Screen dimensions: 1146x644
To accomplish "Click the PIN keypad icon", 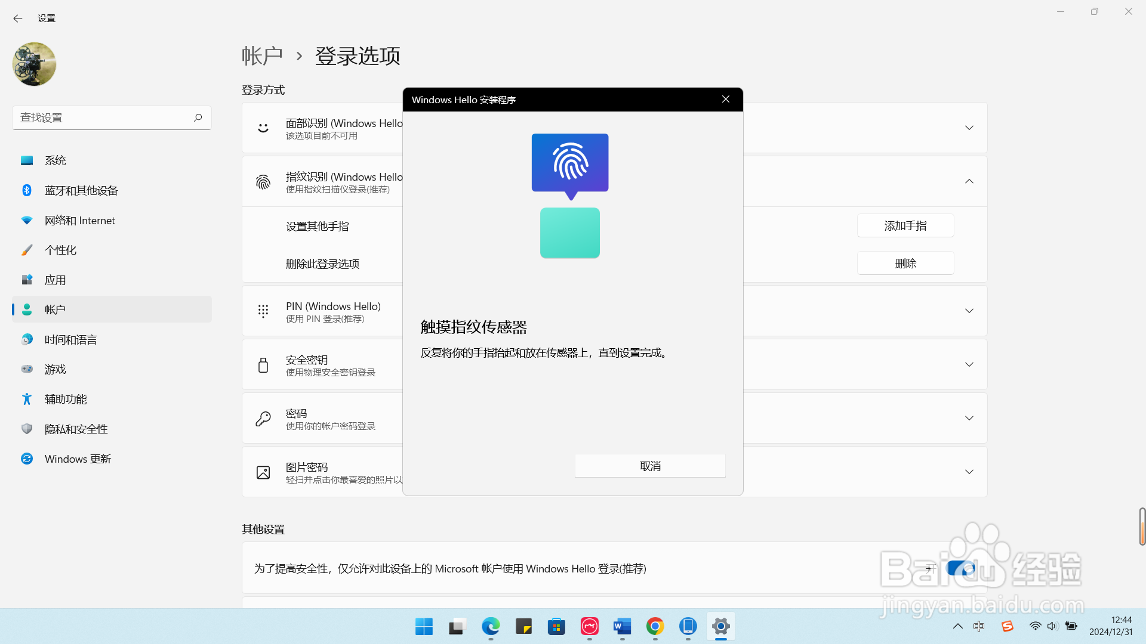I will [x=263, y=311].
